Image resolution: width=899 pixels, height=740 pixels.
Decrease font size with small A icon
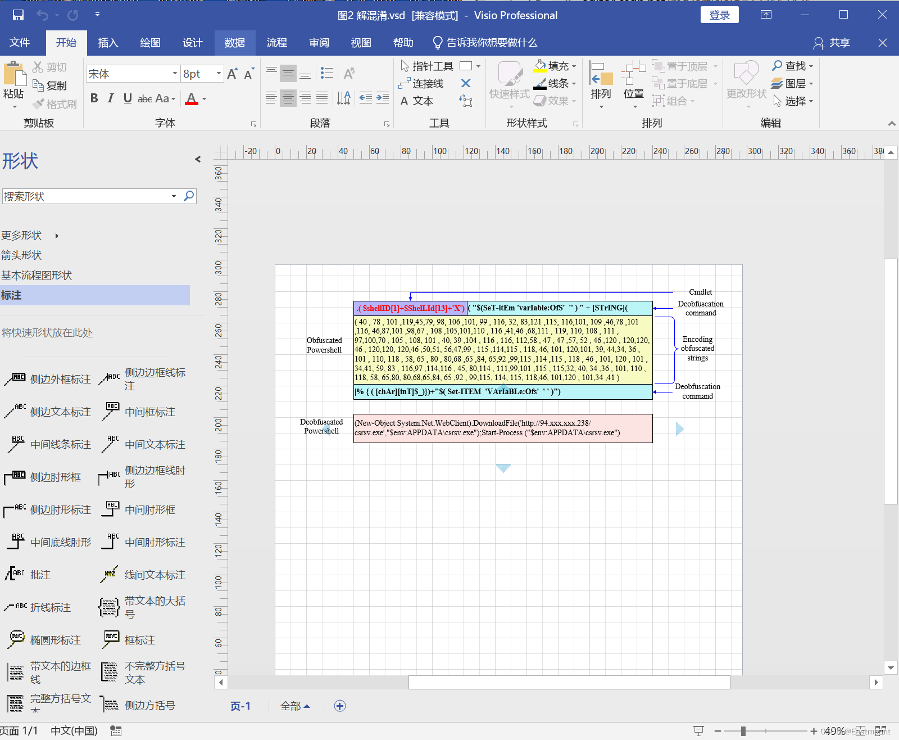[249, 74]
